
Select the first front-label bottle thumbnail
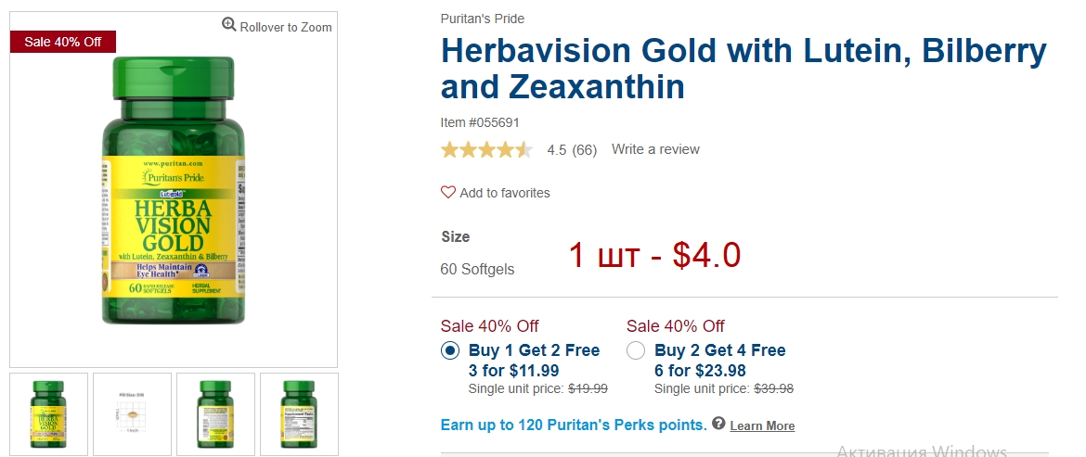[x=48, y=414]
